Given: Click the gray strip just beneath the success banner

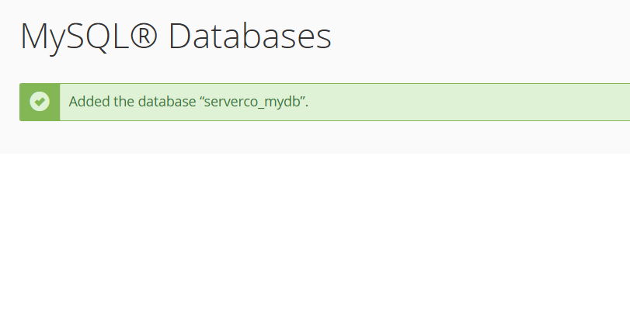Looking at the screenshot, I should point(311,137).
